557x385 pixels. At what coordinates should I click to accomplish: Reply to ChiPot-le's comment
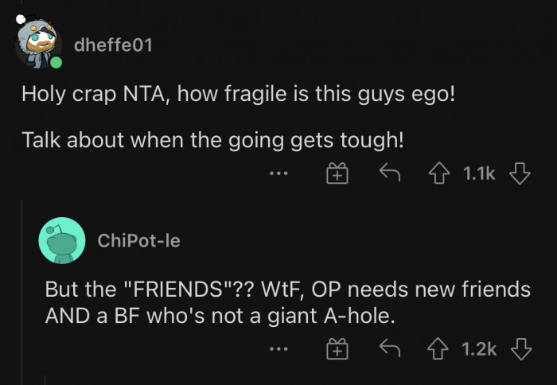[388, 349]
